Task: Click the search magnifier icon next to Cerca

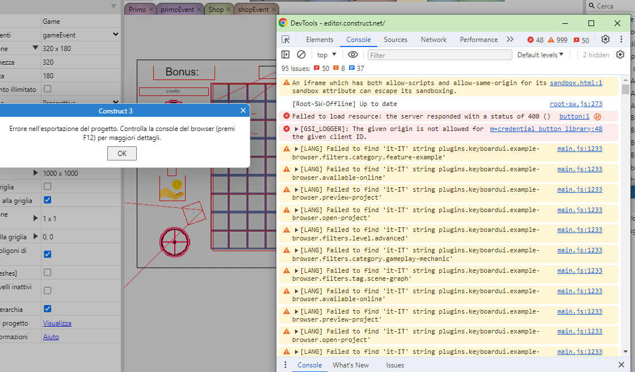Action: 592,6
